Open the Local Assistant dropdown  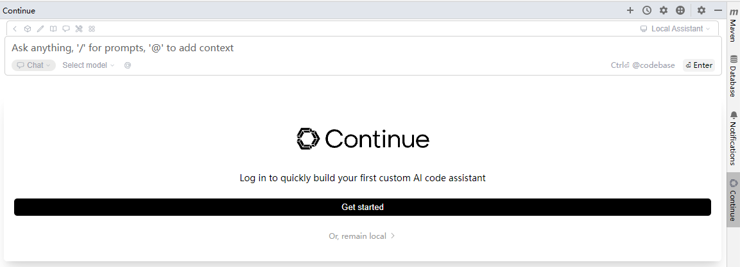(676, 29)
